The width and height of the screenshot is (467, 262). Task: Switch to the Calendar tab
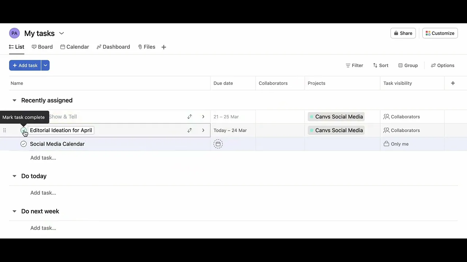click(x=75, y=47)
